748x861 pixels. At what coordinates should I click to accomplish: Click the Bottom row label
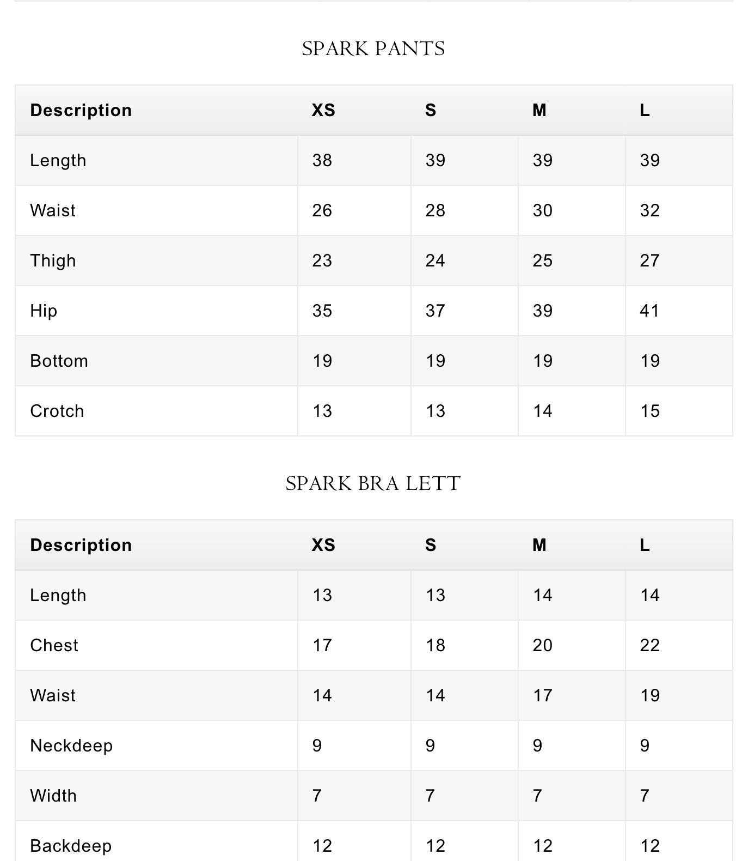tap(59, 361)
